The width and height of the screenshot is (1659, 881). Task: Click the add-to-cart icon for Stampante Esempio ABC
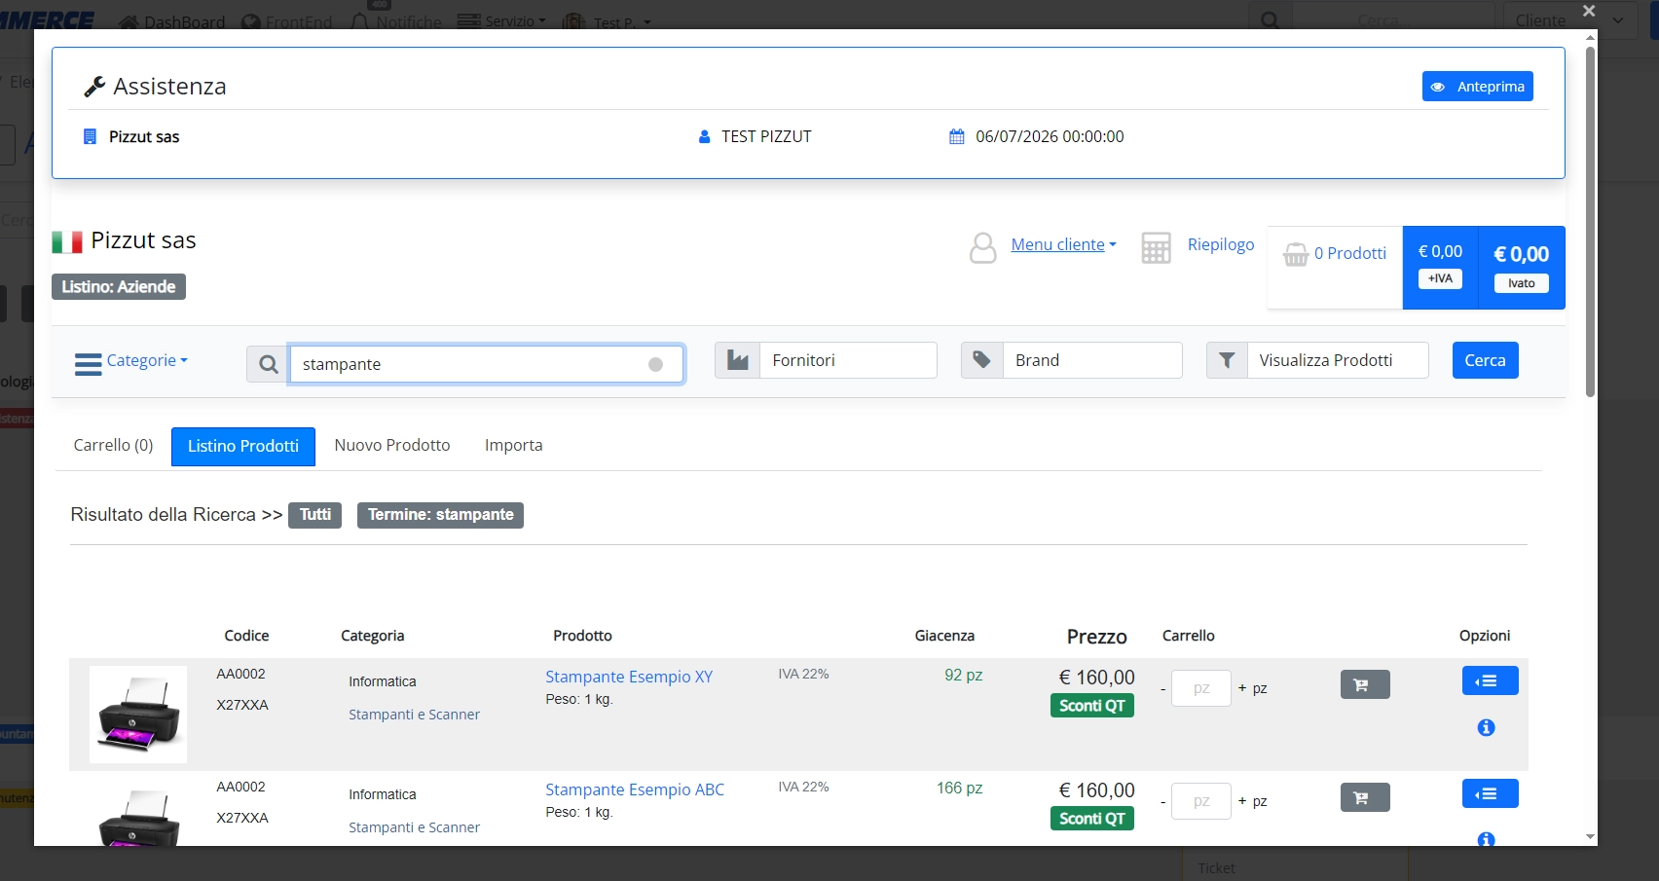click(1365, 797)
